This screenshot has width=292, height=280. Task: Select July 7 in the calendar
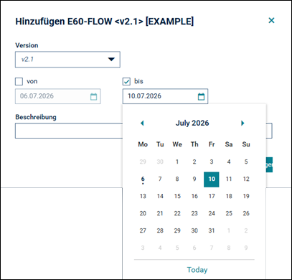click(160, 179)
